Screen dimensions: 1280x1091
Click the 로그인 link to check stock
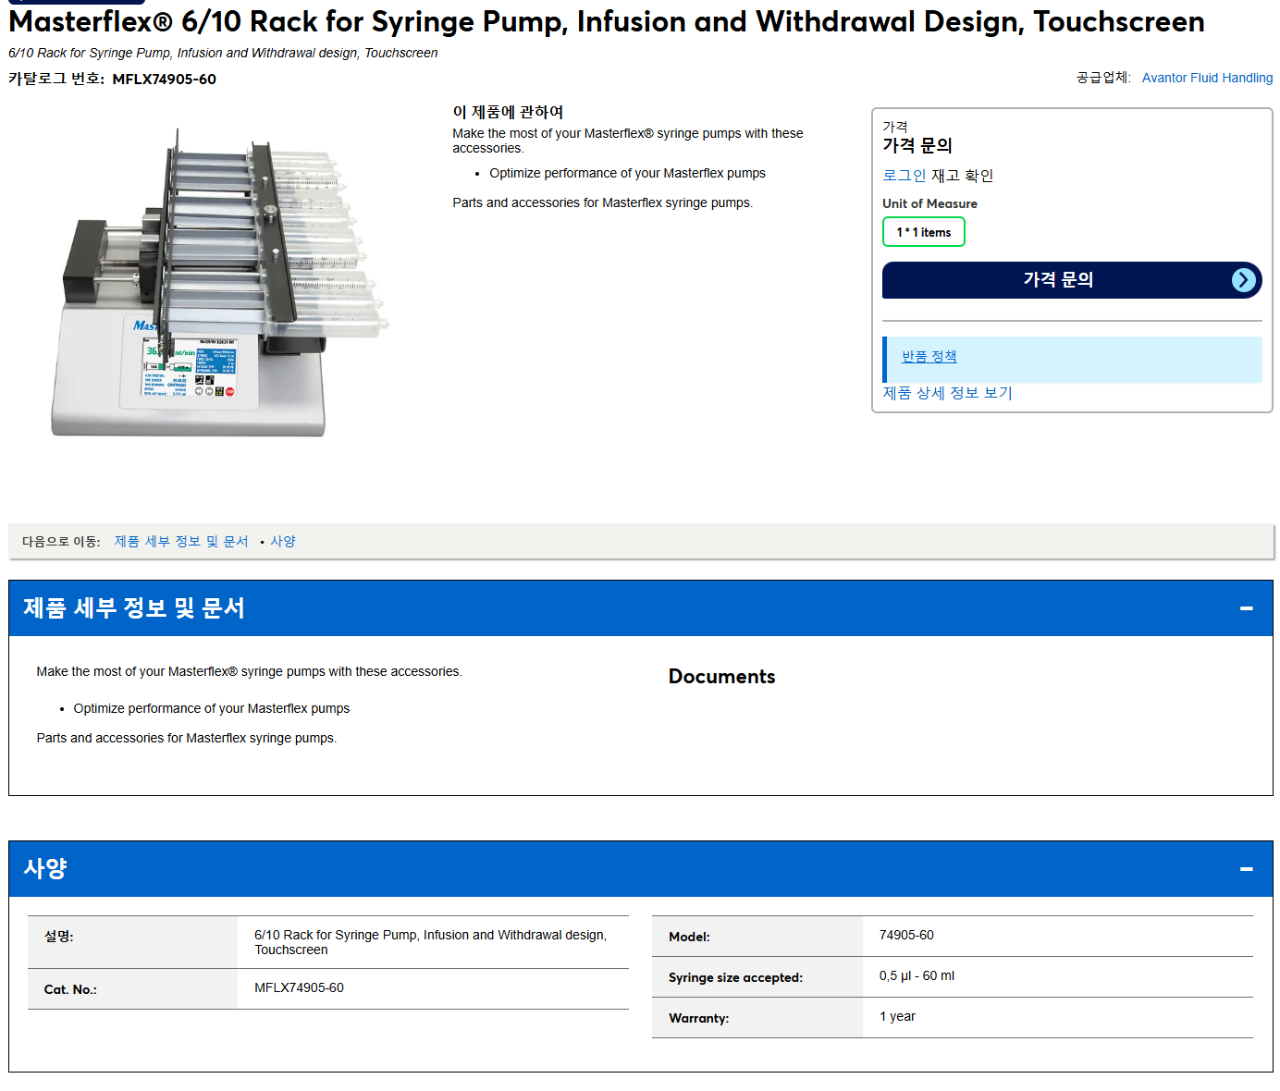904,176
